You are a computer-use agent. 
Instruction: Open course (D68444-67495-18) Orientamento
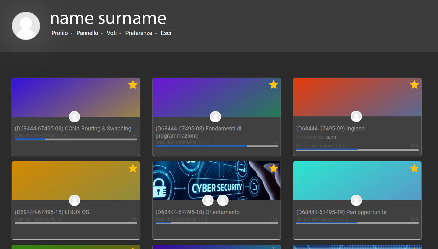pyautogui.click(x=198, y=212)
